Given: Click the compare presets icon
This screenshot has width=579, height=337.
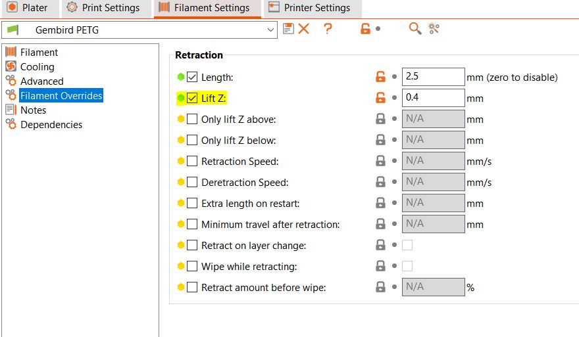Looking at the screenshot, I should (434, 29).
